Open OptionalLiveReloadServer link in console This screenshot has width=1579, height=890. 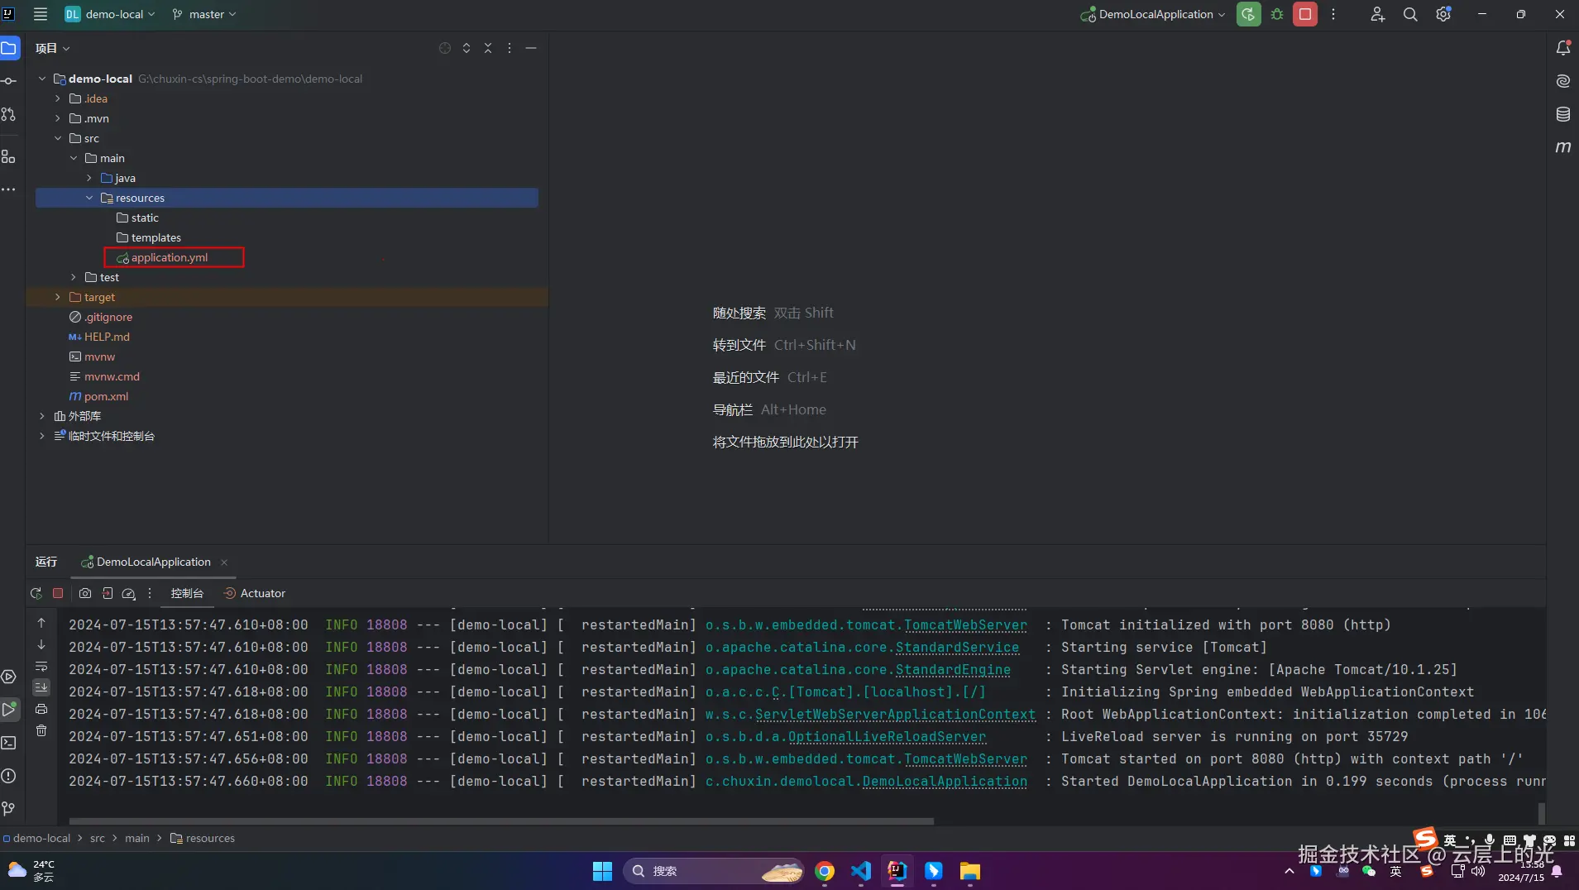pyautogui.click(x=887, y=737)
